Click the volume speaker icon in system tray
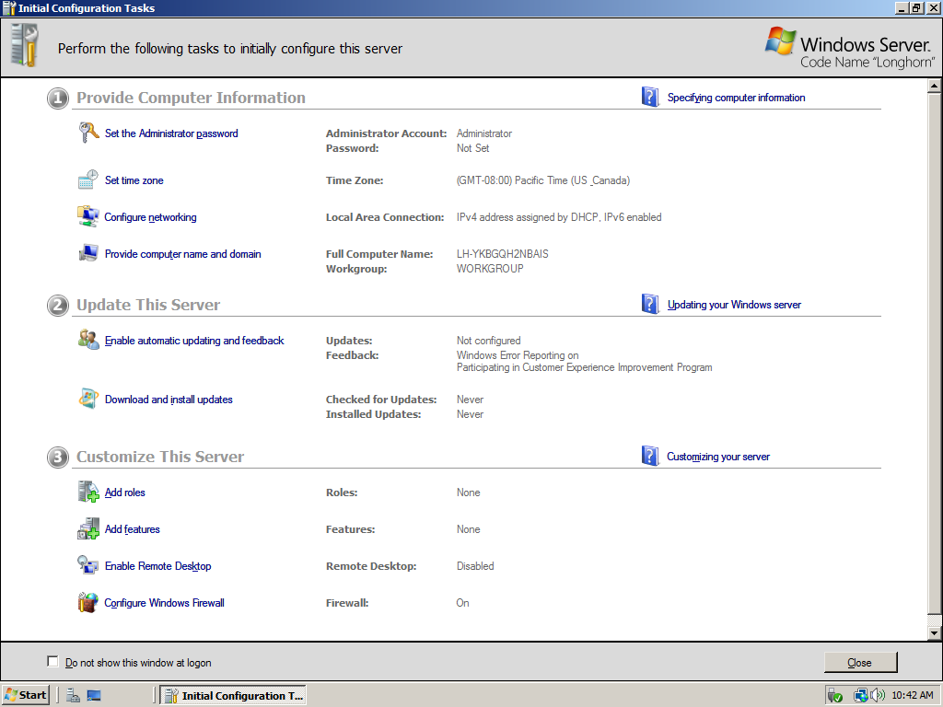 pos(878,695)
